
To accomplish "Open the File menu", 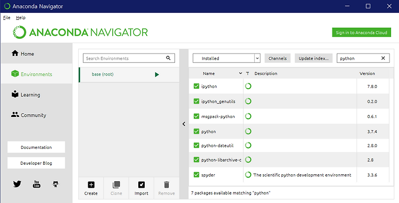I will coord(6,18).
